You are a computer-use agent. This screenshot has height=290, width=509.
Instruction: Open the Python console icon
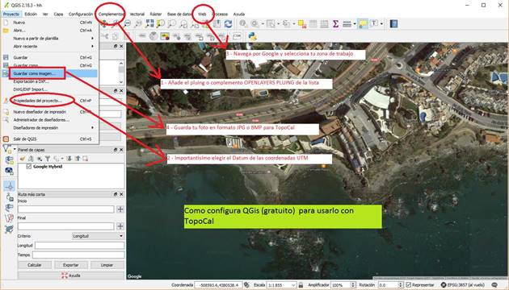(x=252, y=36)
